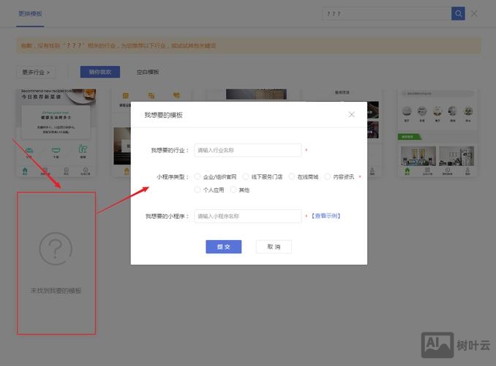Image resolution: width=496 pixels, height=366 pixels.
Task: Select the 企业/组织官网 radio option
Action: click(x=198, y=176)
